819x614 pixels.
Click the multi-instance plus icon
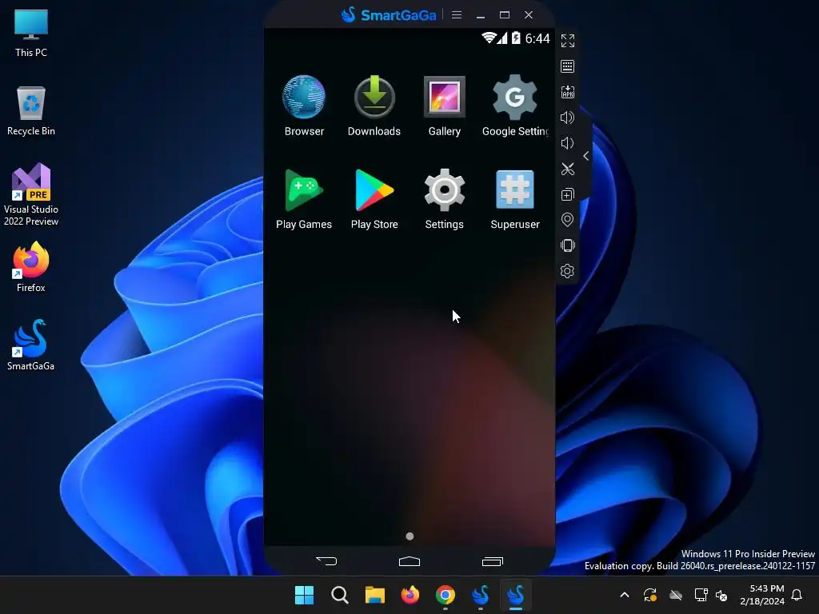pyautogui.click(x=568, y=195)
